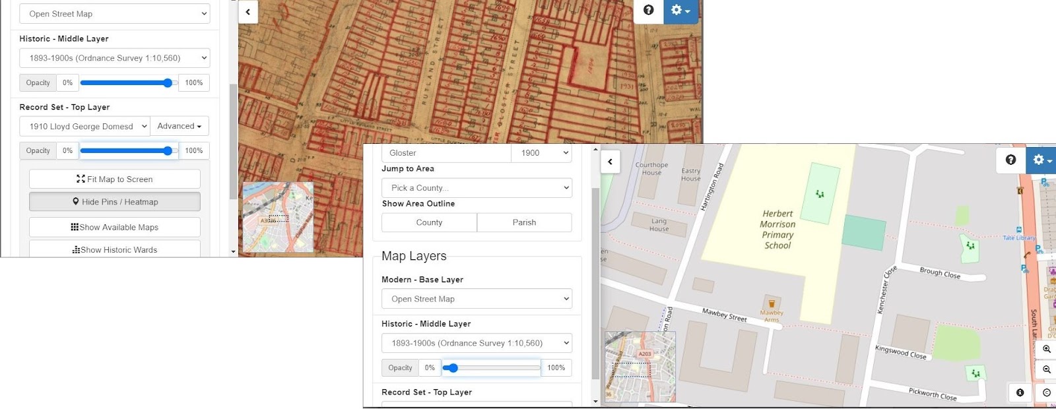1056x409 pixels.
Task: Zoom out on the lower map
Action: [x=1047, y=369]
